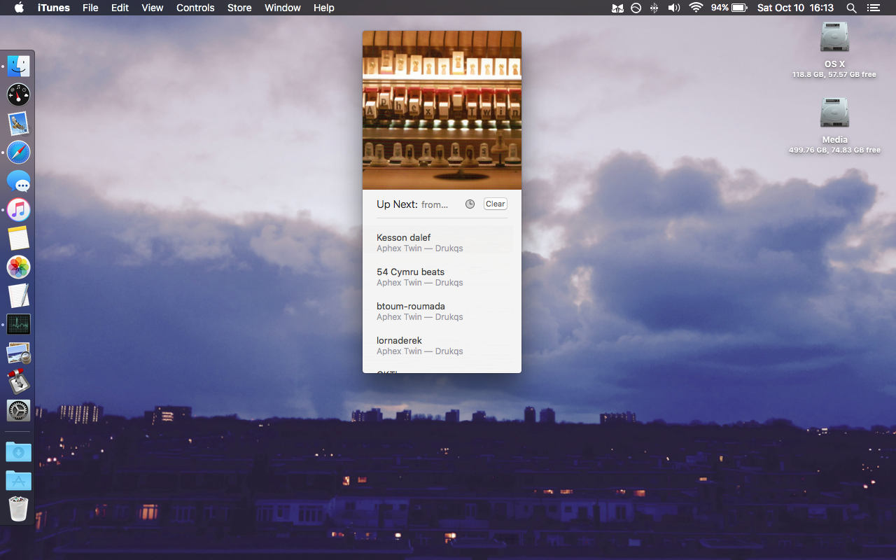Image resolution: width=896 pixels, height=560 pixels.
Task: Open Preview from the Dock
Action: coord(18,353)
